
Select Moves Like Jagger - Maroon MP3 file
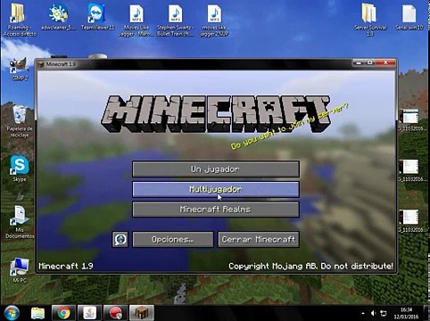point(136,20)
